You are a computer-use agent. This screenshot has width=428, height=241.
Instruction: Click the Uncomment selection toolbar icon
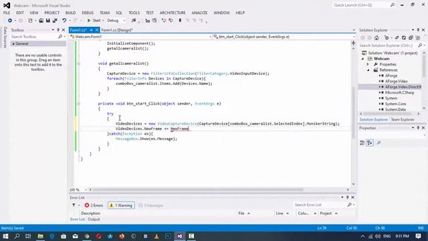(171, 21)
